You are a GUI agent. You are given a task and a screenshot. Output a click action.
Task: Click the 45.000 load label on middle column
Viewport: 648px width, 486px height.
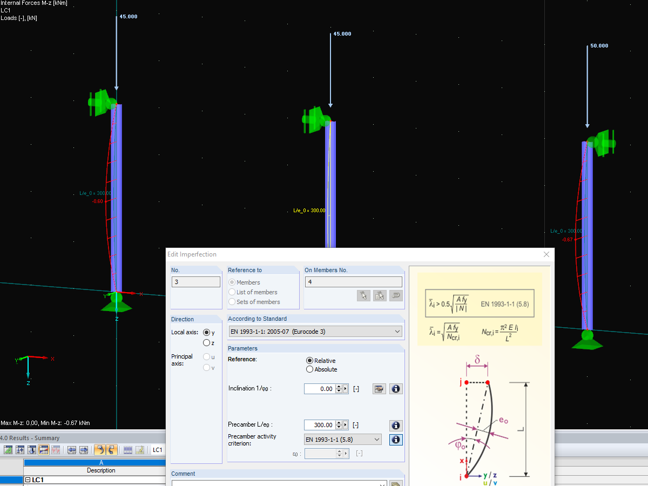click(342, 34)
